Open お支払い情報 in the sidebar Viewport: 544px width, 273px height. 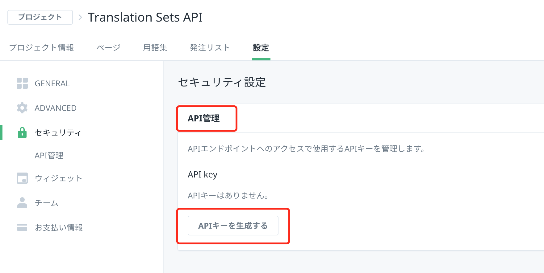click(x=59, y=227)
